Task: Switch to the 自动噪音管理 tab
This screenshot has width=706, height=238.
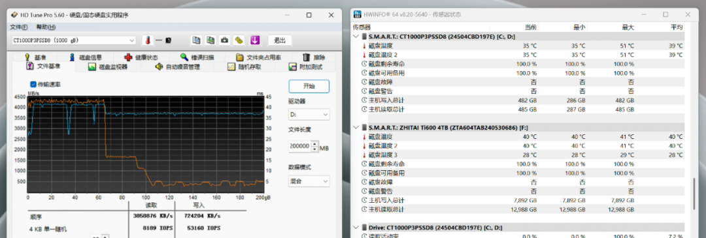Action: [x=178, y=67]
